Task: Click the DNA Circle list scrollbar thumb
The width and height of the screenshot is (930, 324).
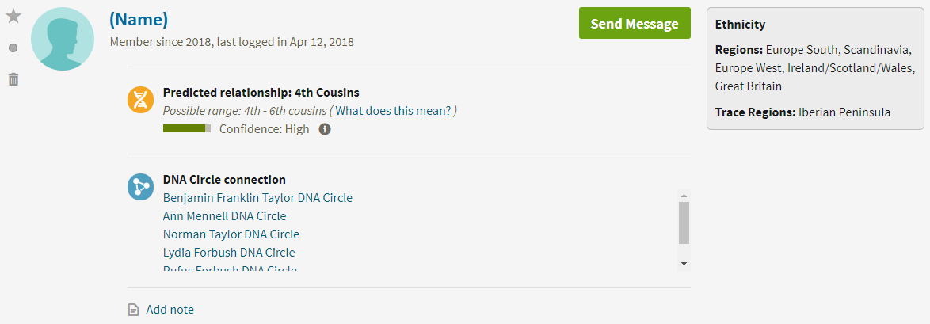Action: [684, 223]
